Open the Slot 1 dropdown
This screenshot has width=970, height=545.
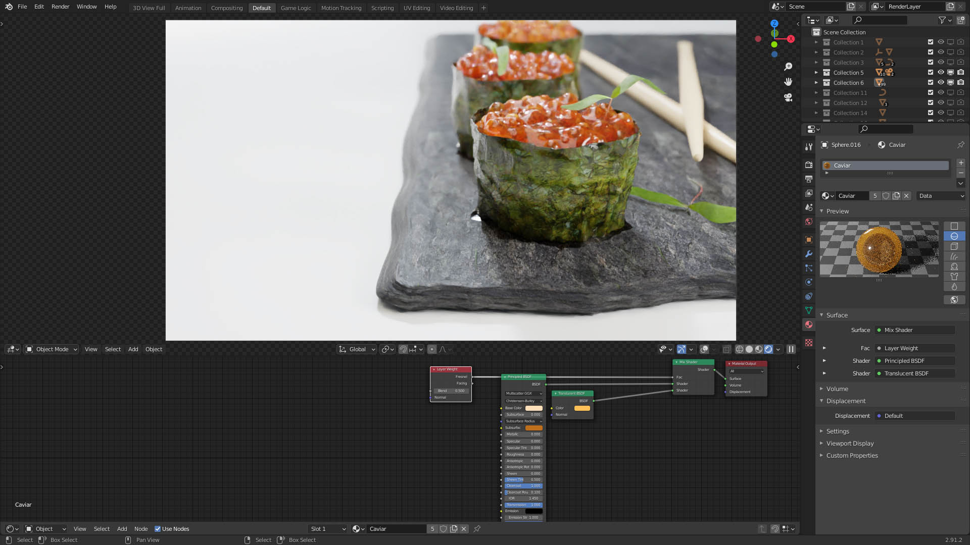coord(327,529)
